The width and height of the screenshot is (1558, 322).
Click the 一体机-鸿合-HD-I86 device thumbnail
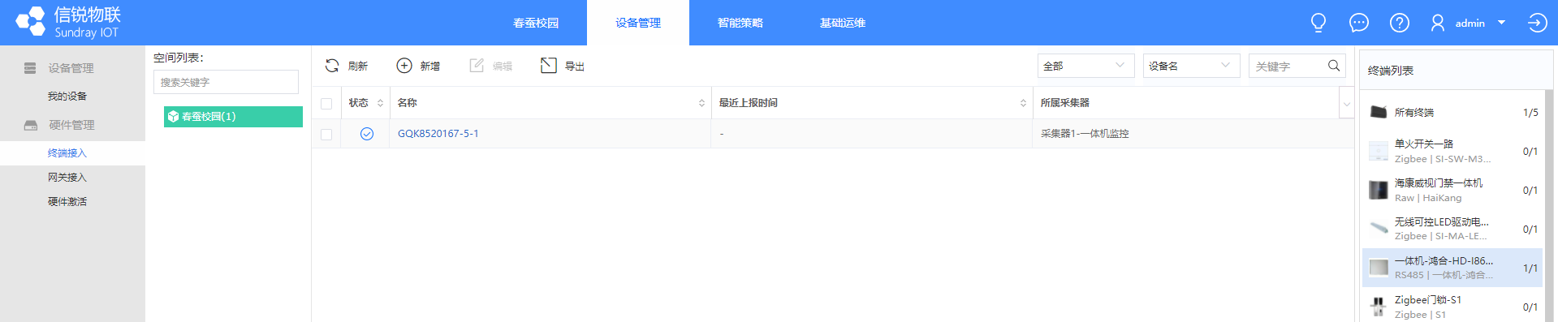pyautogui.click(x=1379, y=268)
